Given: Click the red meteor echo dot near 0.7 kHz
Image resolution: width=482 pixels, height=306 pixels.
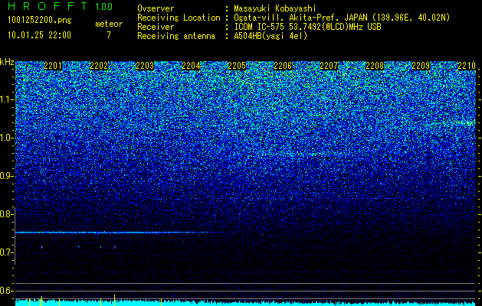Looking at the screenshot, I should 115,247.
